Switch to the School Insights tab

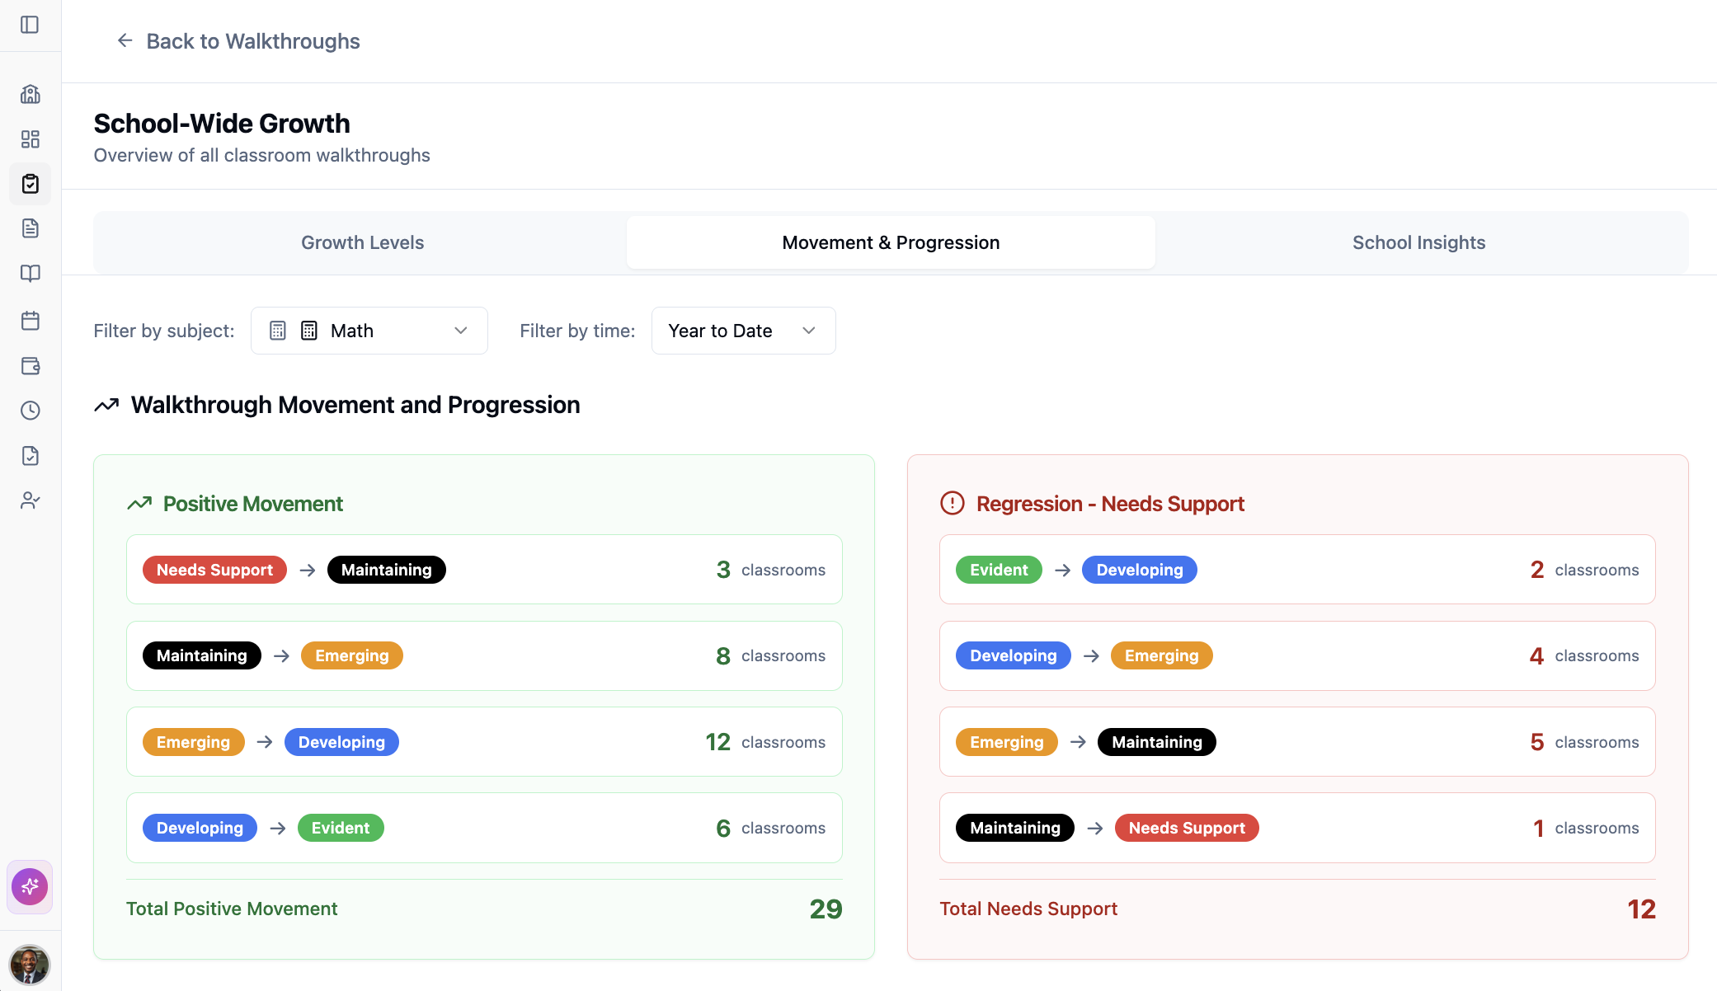coord(1418,242)
